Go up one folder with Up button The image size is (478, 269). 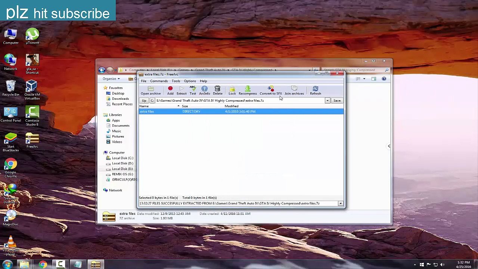click(x=144, y=101)
